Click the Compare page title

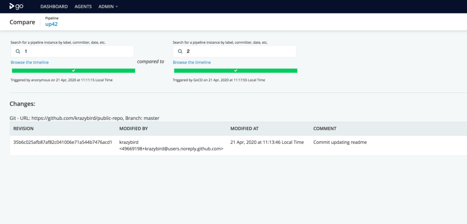22,22
